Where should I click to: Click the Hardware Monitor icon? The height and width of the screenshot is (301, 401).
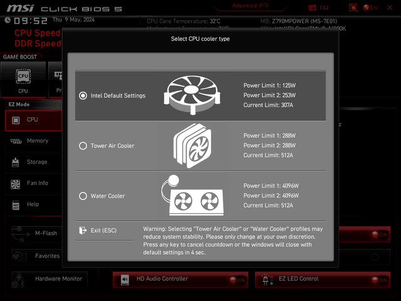[x=19, y=280]
